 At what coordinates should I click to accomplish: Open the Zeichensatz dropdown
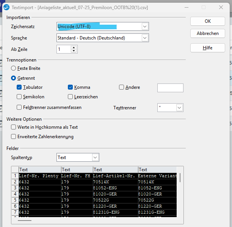click(x=144, y=27)
